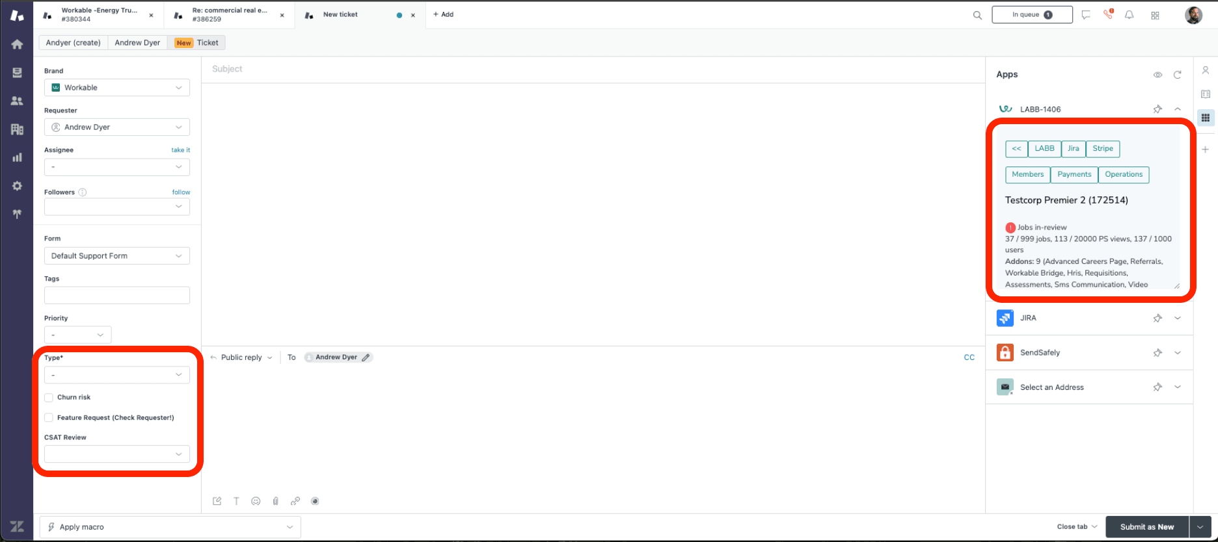Open the Type dropdown
The width and height of the screenshot is (1218, 542).
tap(117, 375)
